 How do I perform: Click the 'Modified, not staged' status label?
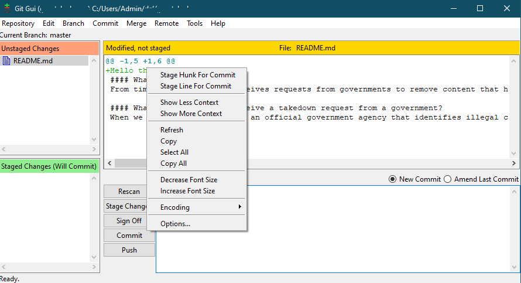point(138,48)
